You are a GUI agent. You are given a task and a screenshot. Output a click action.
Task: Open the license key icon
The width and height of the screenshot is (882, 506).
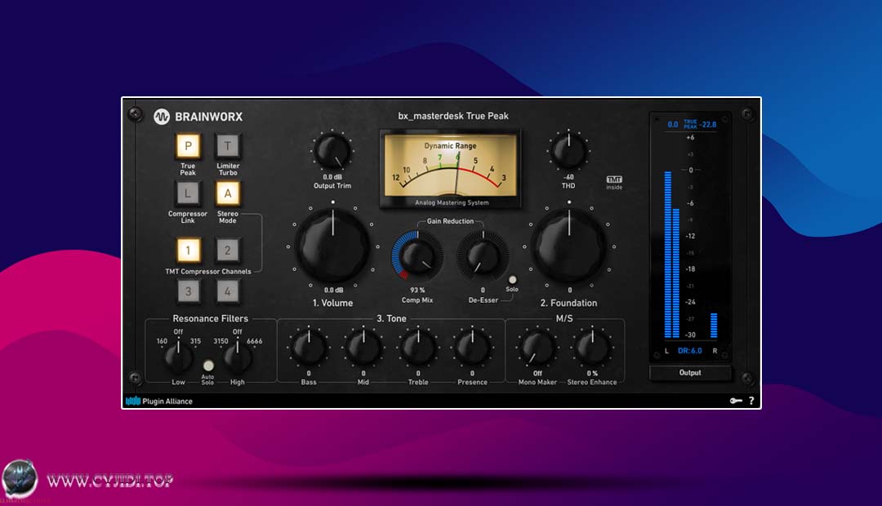click(736, 401)
